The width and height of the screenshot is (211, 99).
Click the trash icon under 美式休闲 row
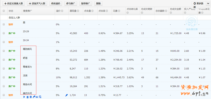pos(31,97)
